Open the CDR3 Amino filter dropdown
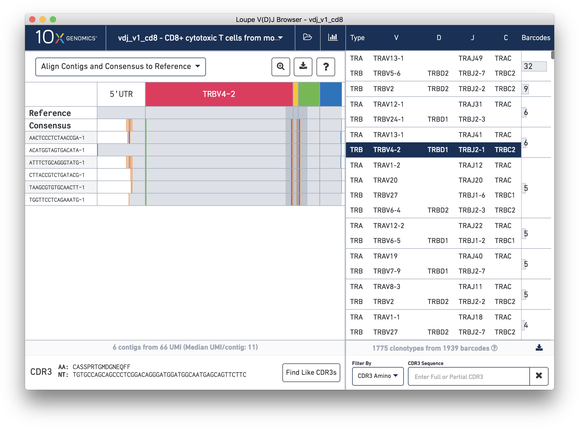Image resolution: width=579 pixels, height=428 pixels. [377, 376]
